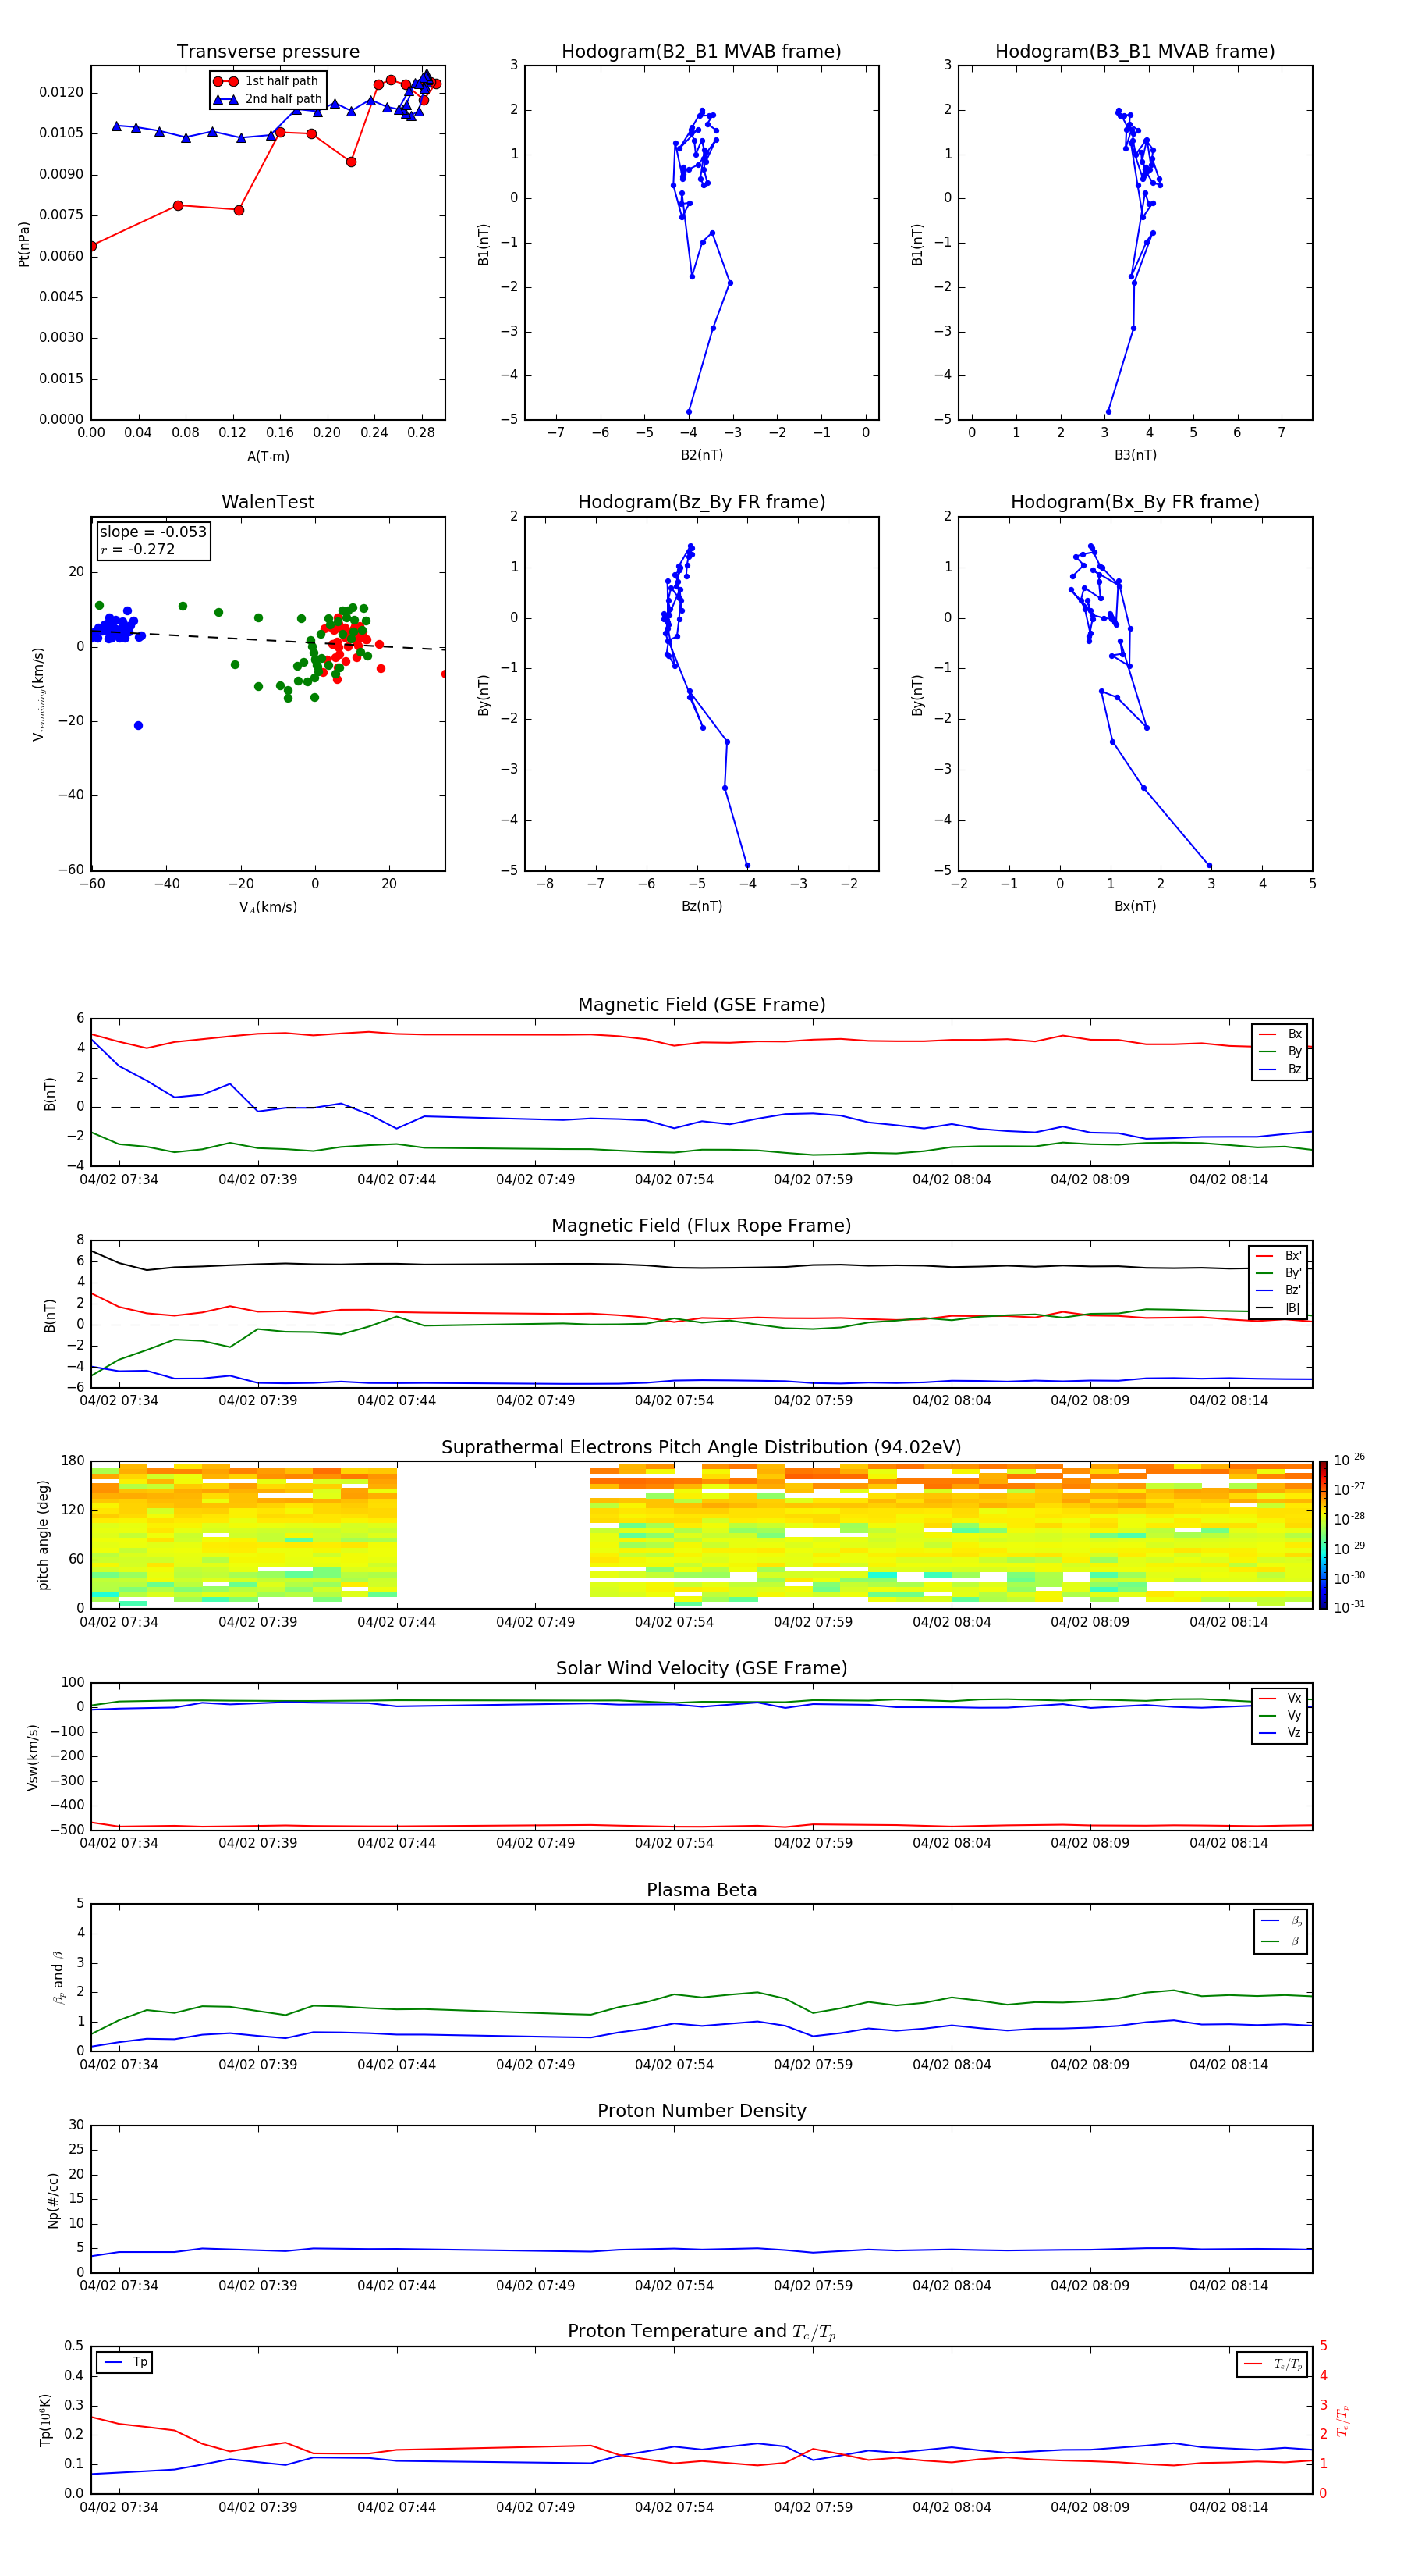Viewport: 1404px width, 2576px height.
Task: Click the Bx entry in GSE legend
Action: pyautogui.click(x=1280, y=1034)
